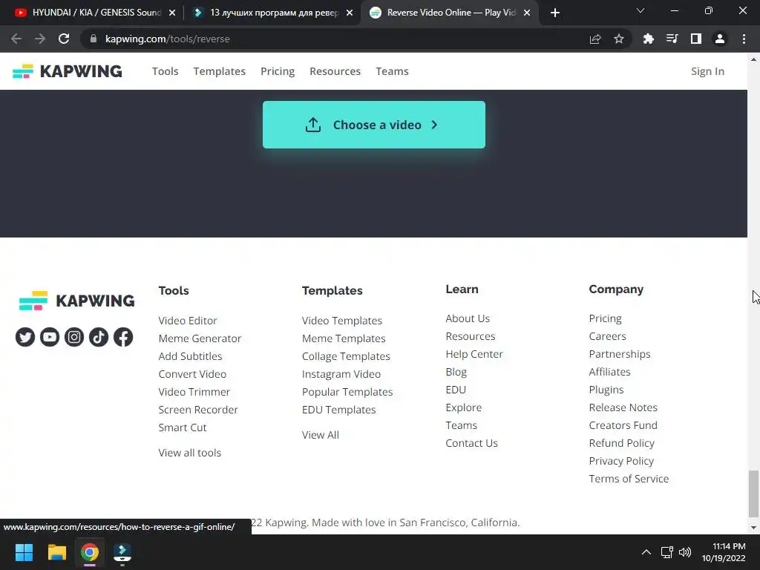
Task: Open the Chrome profile menu
Action: point(720,39)
